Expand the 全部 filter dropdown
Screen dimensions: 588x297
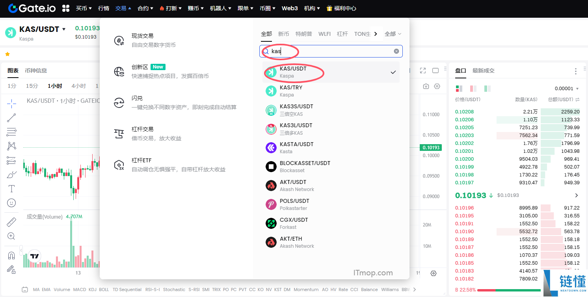click(393, 34)
